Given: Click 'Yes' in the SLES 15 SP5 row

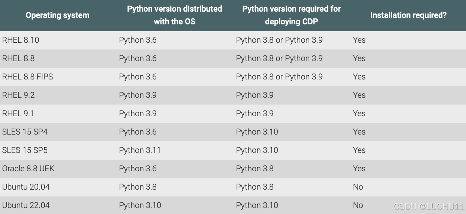Looking at the screenshot, I should [359, 150].
